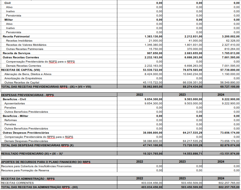The width and height of the screenshot is (241, 190).
Task: Click the Receita de Serviços row label
Action: coord(16,53)
